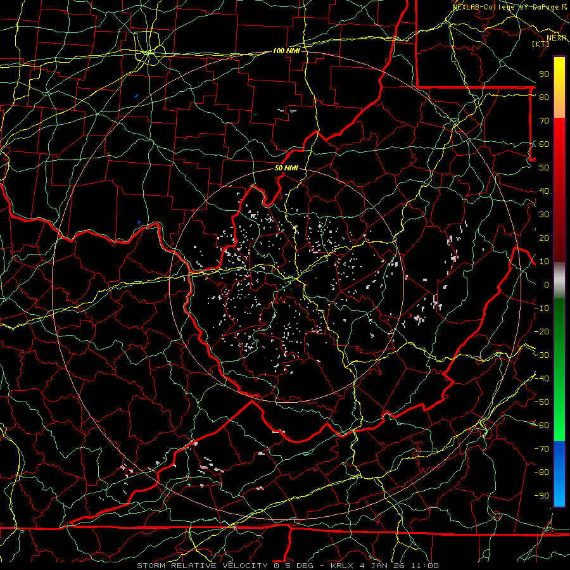Screen dimensions: 570x570
Task: Click the "100 NMI" range ring label
Action: tap(286, 51)
